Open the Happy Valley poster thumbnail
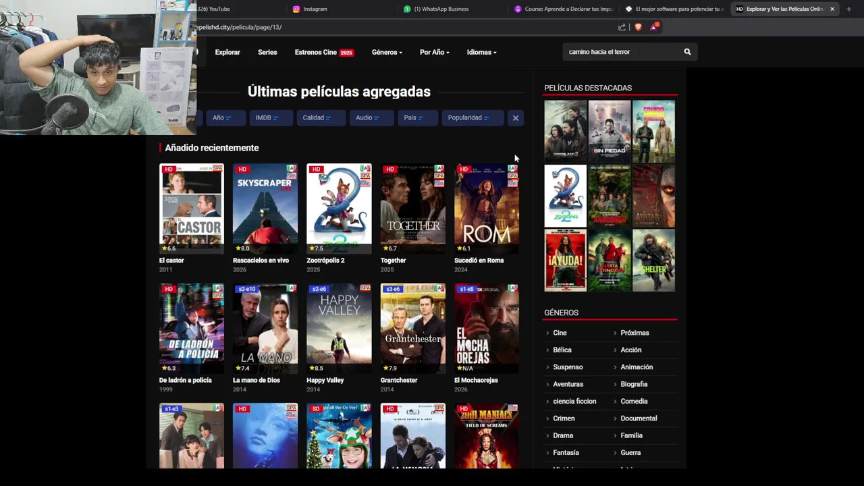Image resolution: width=864 pixels, height=486 pixels. 339,328
